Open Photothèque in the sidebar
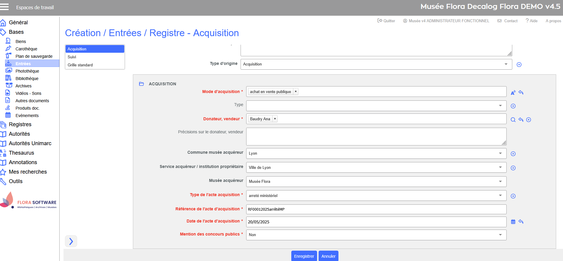 27,71
